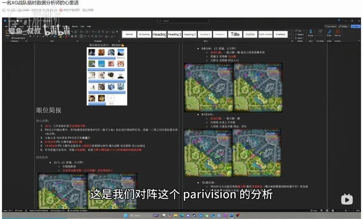363x219 pixels.
Task: Open the View ribbon tab
Action: point(82,26)
